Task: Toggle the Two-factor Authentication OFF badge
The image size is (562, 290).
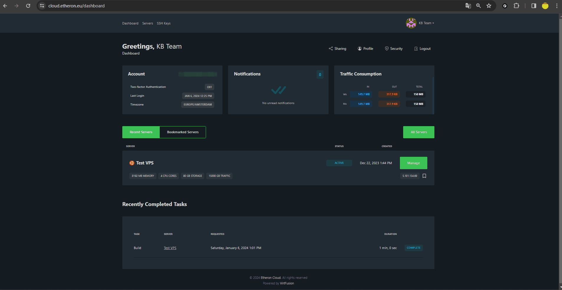Action: pyautogui.click(x=209, y=87)
